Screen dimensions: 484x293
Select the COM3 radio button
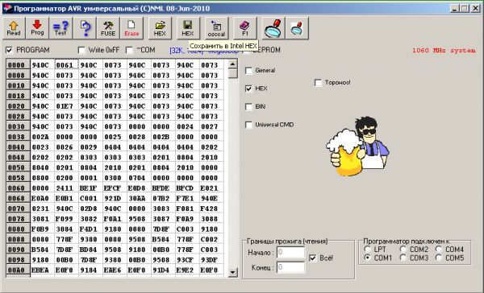[403, 258]
